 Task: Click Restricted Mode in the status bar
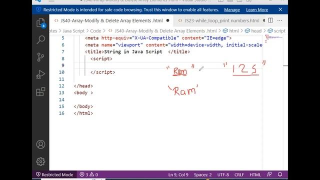54,174
